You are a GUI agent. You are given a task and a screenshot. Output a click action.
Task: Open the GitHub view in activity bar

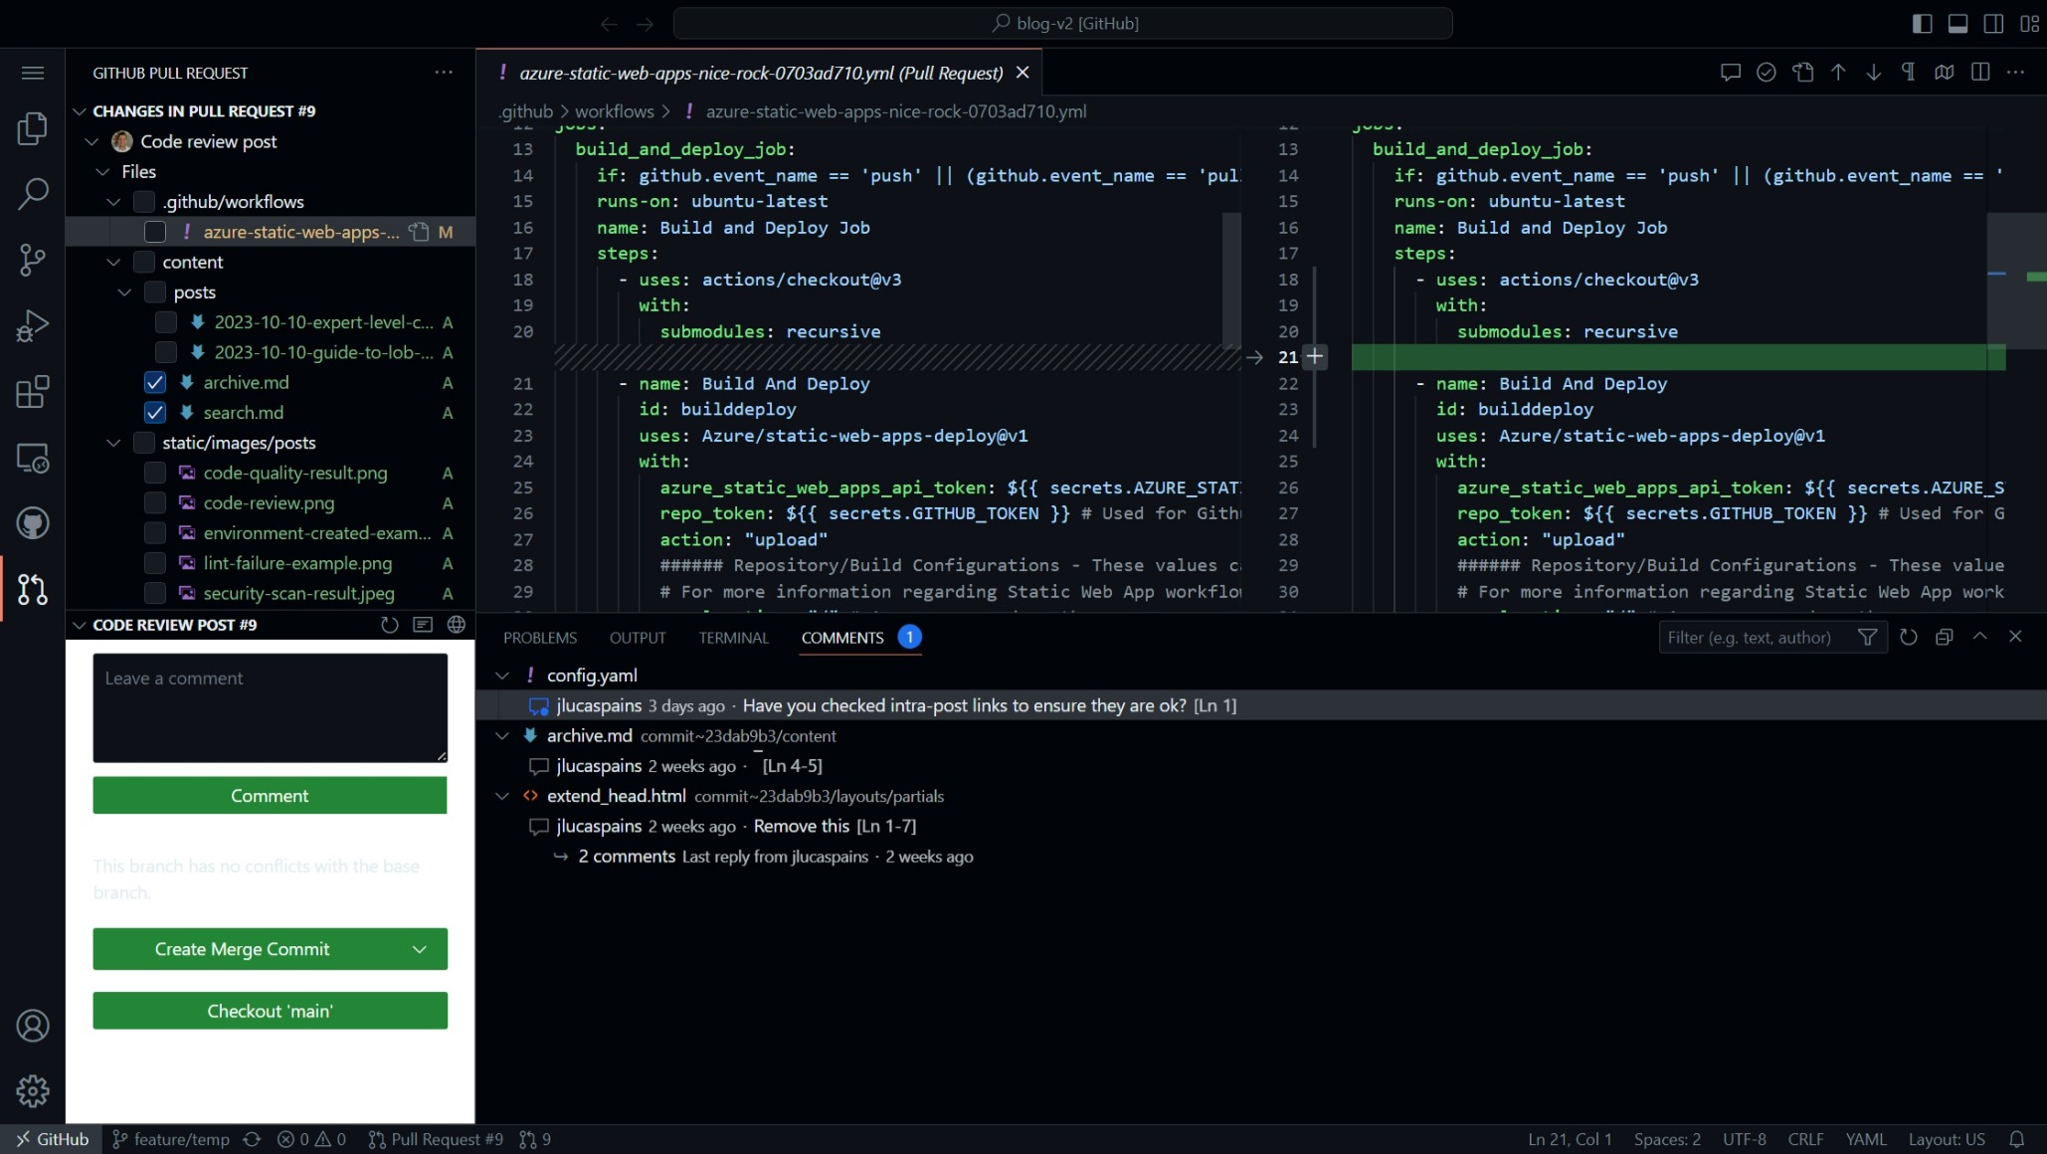click(33, 523)
